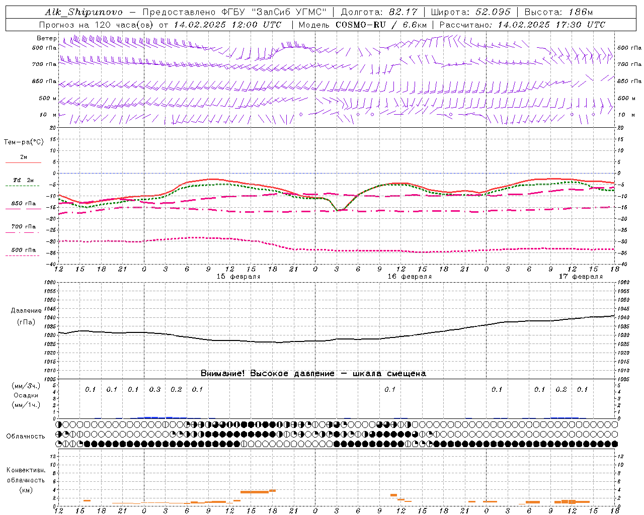Screen dimensions: 644x515
Task: Click the provider text ФГБУ "ЗапСиб УГМС"
Action: (x=274, y=12)
